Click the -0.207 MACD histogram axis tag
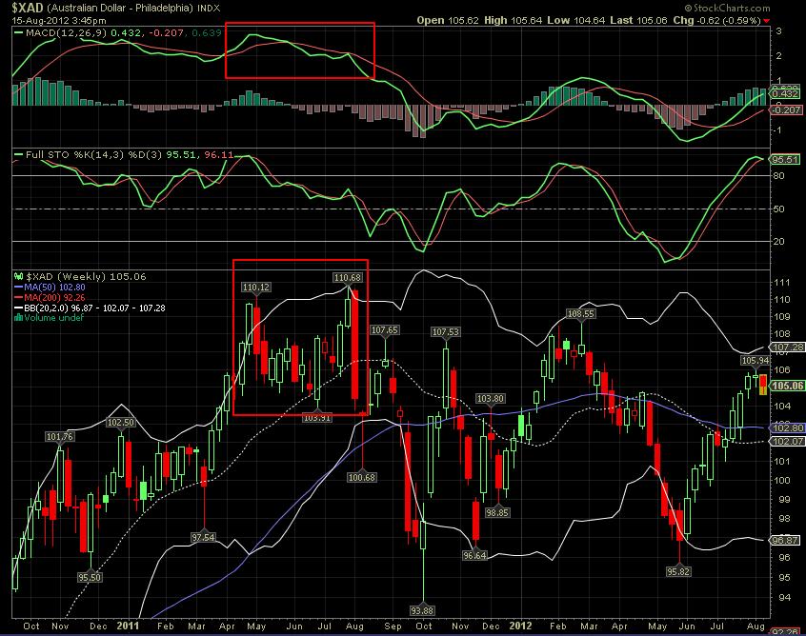The image size is (806, 636). [786, 109]
